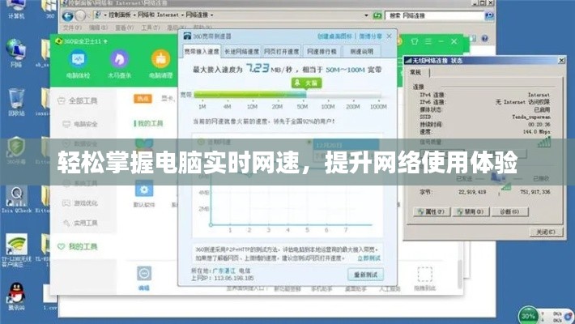The image size is (575, 324).
Task: Click the dashed 拖拽到此 drop box
Action: tap(424, 274)
